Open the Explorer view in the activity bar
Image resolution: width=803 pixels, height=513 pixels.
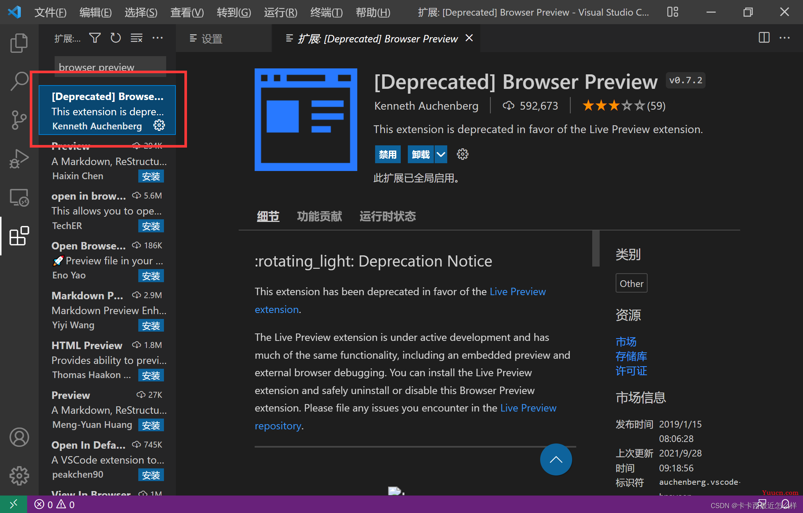pyautogui.click(x=19, y=43)
